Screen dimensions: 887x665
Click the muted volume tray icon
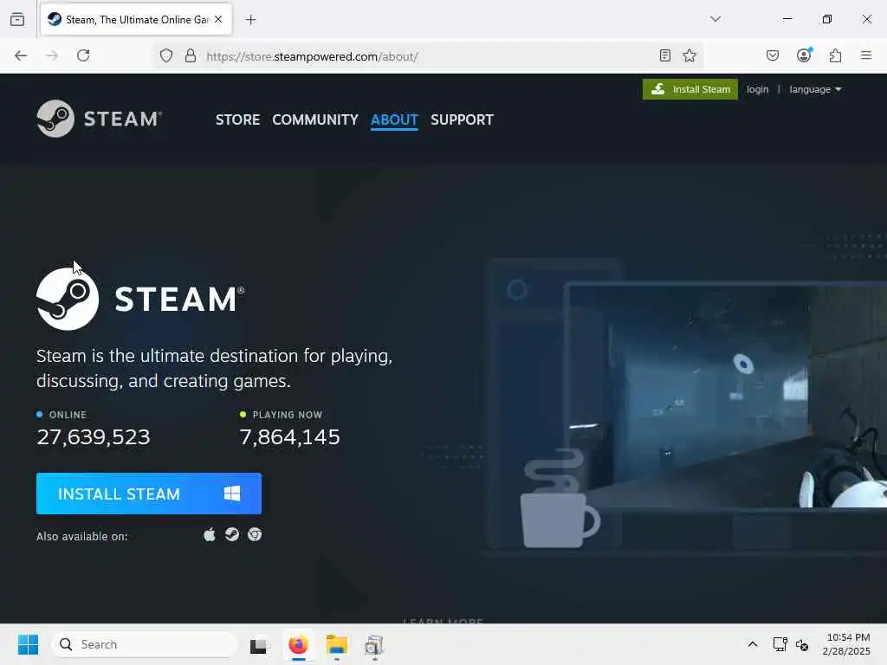pyautogui.click(x=802, y=644)
